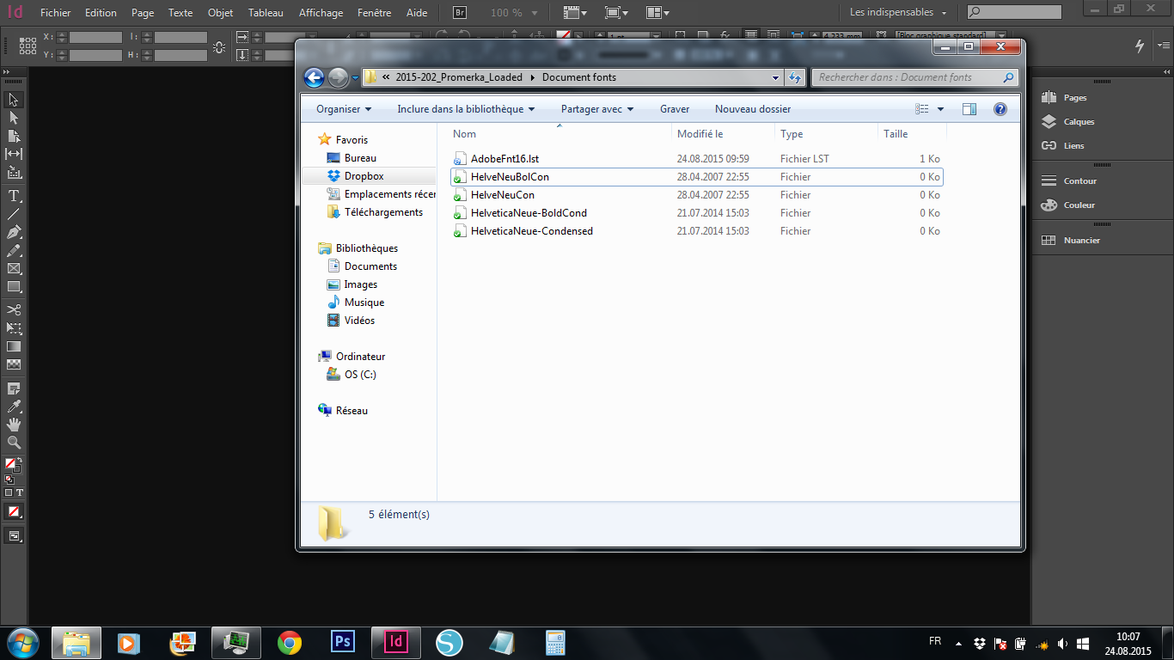This screenshot has height=660, width=1174.
Task: Select the Zoom magnifier tool
Action: pos(14,443)
